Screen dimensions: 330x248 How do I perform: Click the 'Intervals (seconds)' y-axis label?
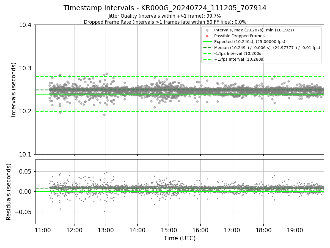(14, 90)
